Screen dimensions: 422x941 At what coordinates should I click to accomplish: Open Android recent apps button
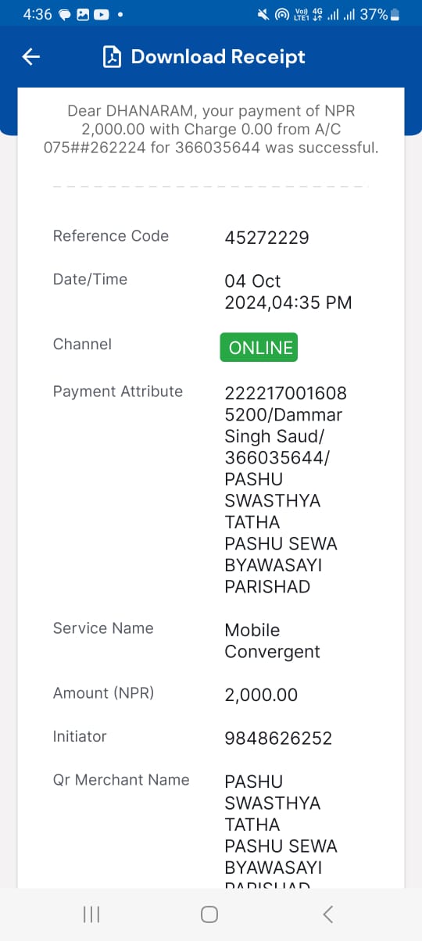[x=91, y=914]
